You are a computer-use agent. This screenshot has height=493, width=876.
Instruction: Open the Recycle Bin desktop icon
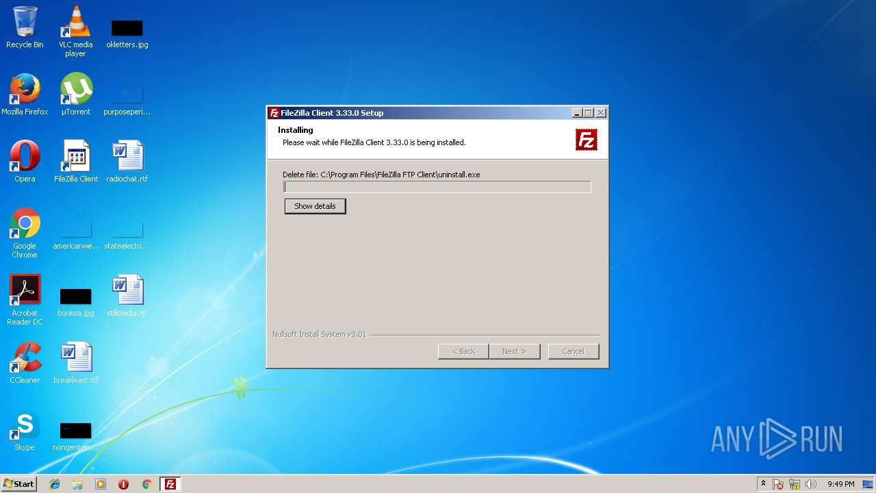(25, 27)
